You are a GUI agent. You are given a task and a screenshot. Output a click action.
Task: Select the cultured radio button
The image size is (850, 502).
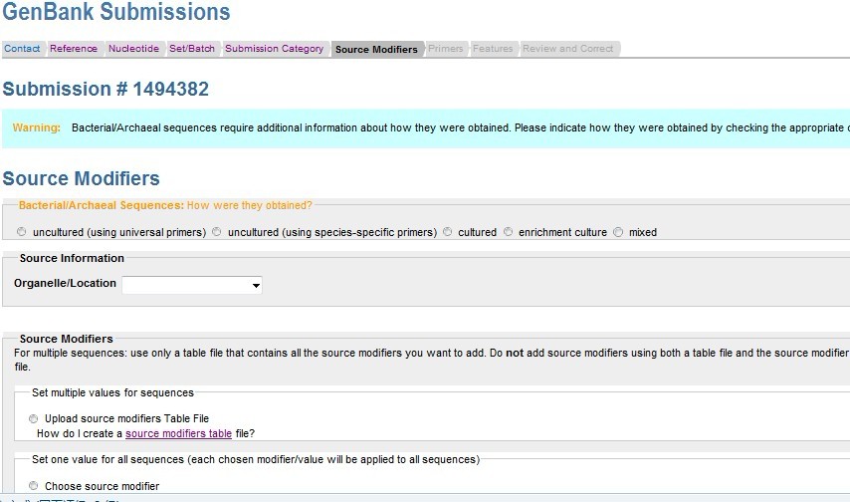coord(448,232)
